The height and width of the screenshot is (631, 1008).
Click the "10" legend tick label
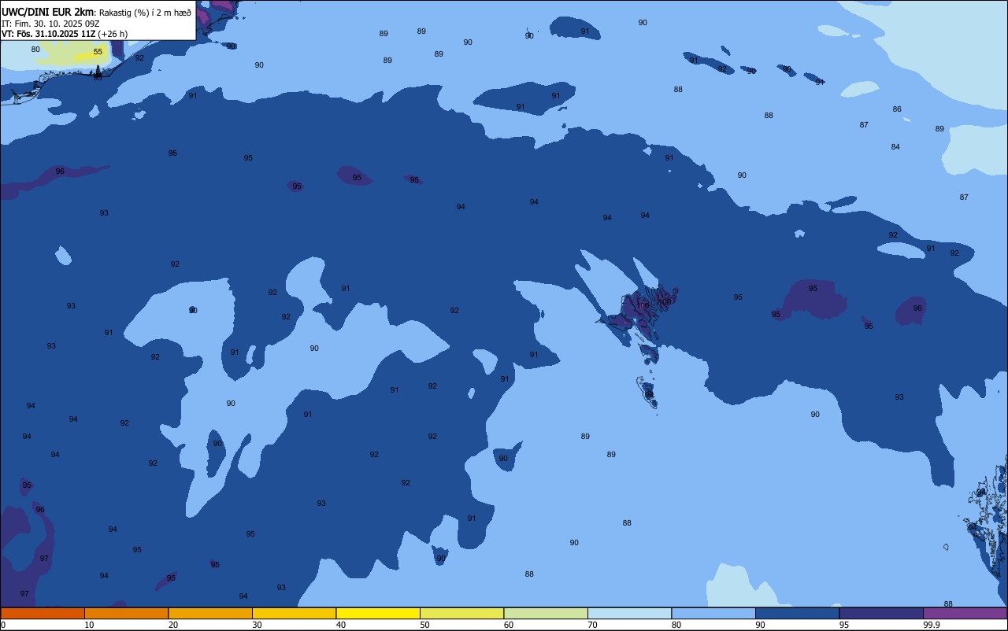click(89, 625)
